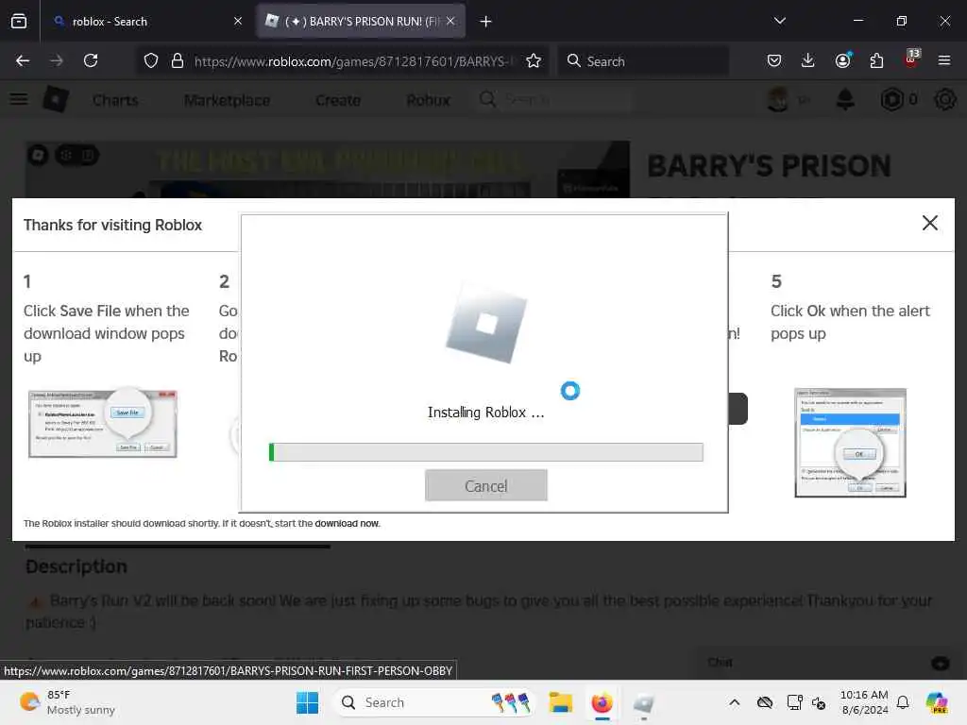Click the BARRY'S PRISON game title

769,166
